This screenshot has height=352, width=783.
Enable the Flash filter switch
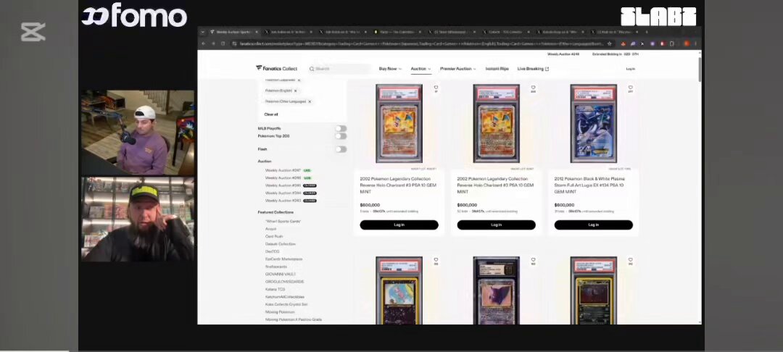point(341,149)
